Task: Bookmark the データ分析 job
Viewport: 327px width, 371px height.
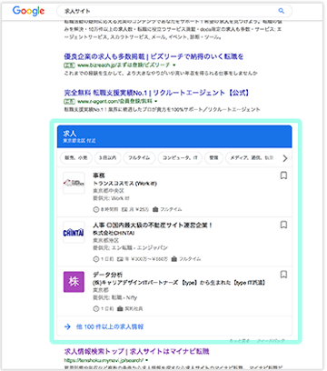Action: [283, 275]
